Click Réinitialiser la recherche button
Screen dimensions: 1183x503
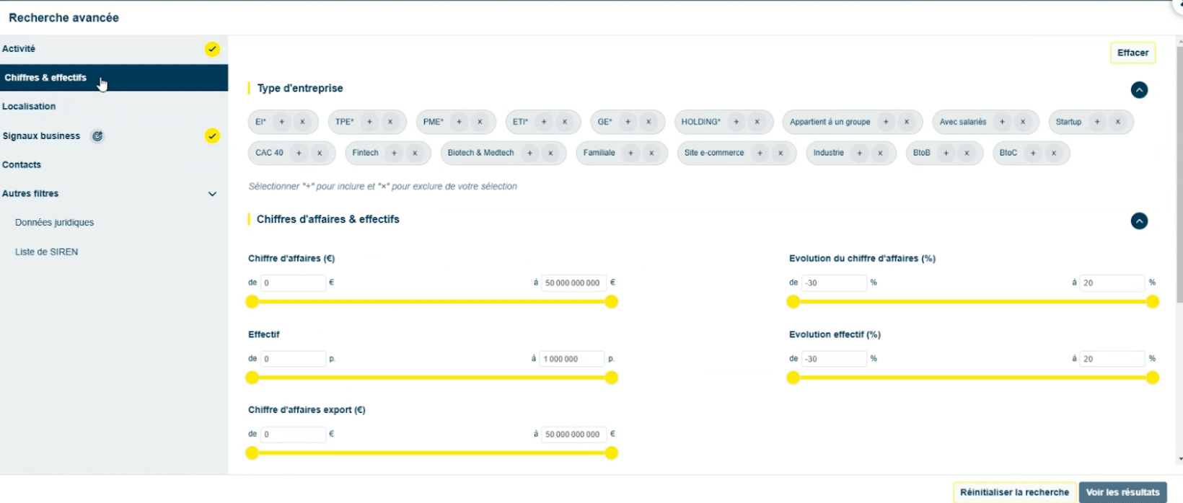pyautogui.click(x=1014, y=492)
